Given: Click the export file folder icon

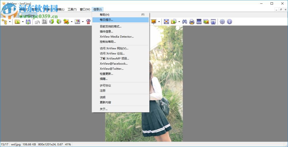Looking at the screenshot, I should [174, 22].
